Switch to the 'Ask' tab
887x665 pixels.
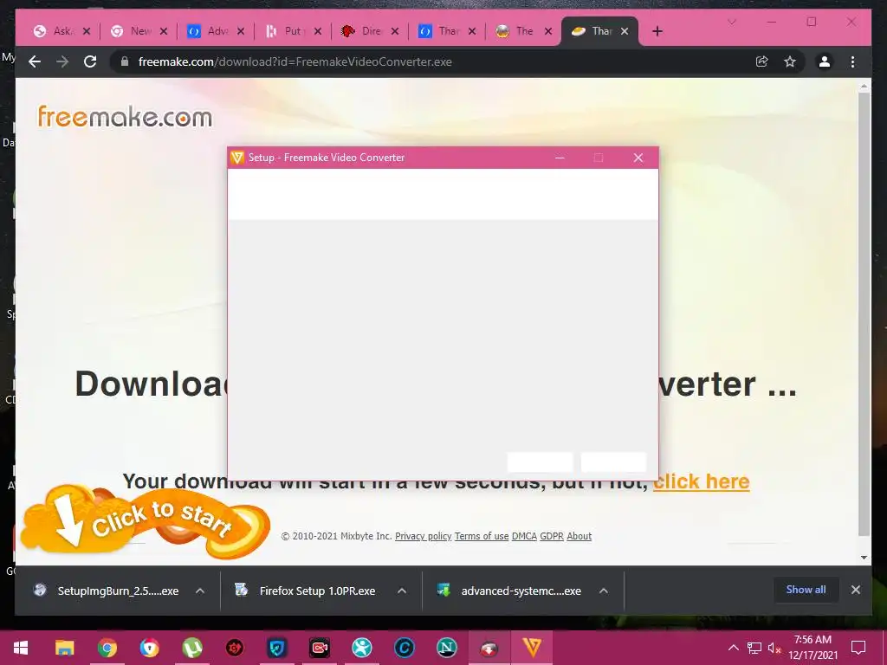62,31
